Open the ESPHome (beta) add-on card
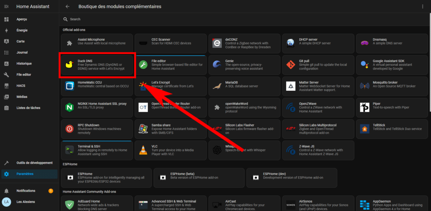The height and width of the screenshot is (211, 431). [x=199, y=178]
